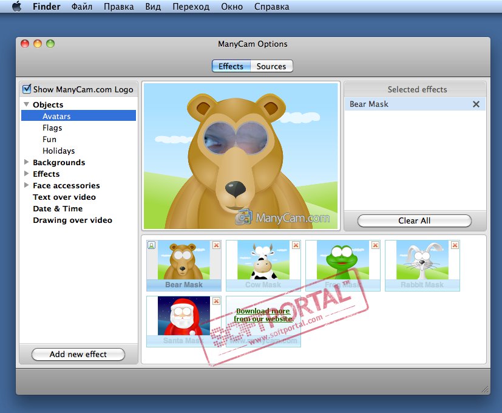Image resolution: width=502 pixels, height=413 pixels.
Task: Remove Bear Mask from the selected effects list
Action: coord(476,104)
